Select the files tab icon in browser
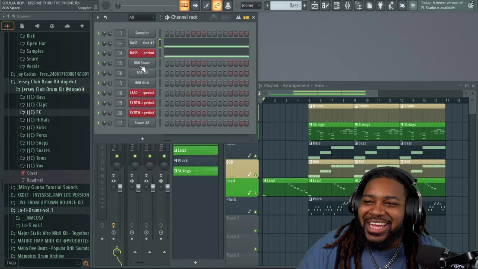The height and width of the screenshot is (269, 478). pos(22,26)
